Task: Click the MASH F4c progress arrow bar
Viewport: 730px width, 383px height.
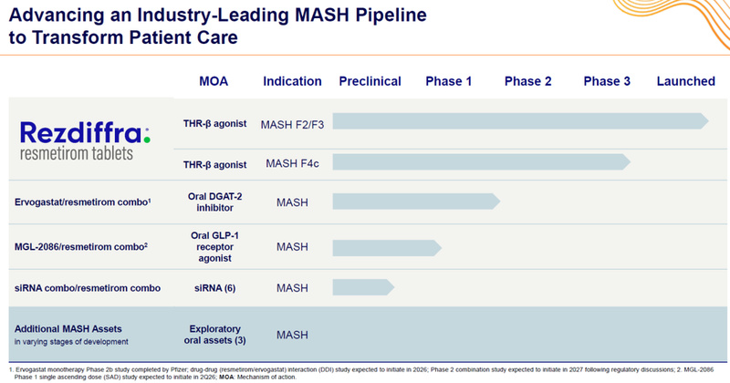Action: (x=481, y=162)
